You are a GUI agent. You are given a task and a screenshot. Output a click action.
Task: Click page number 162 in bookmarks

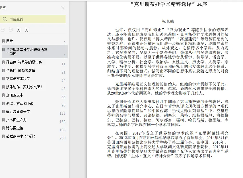coord(62,122)
